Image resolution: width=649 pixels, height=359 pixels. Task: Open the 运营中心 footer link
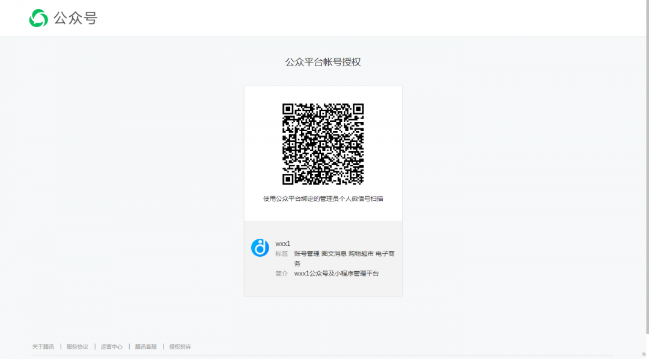click(111, 346)
